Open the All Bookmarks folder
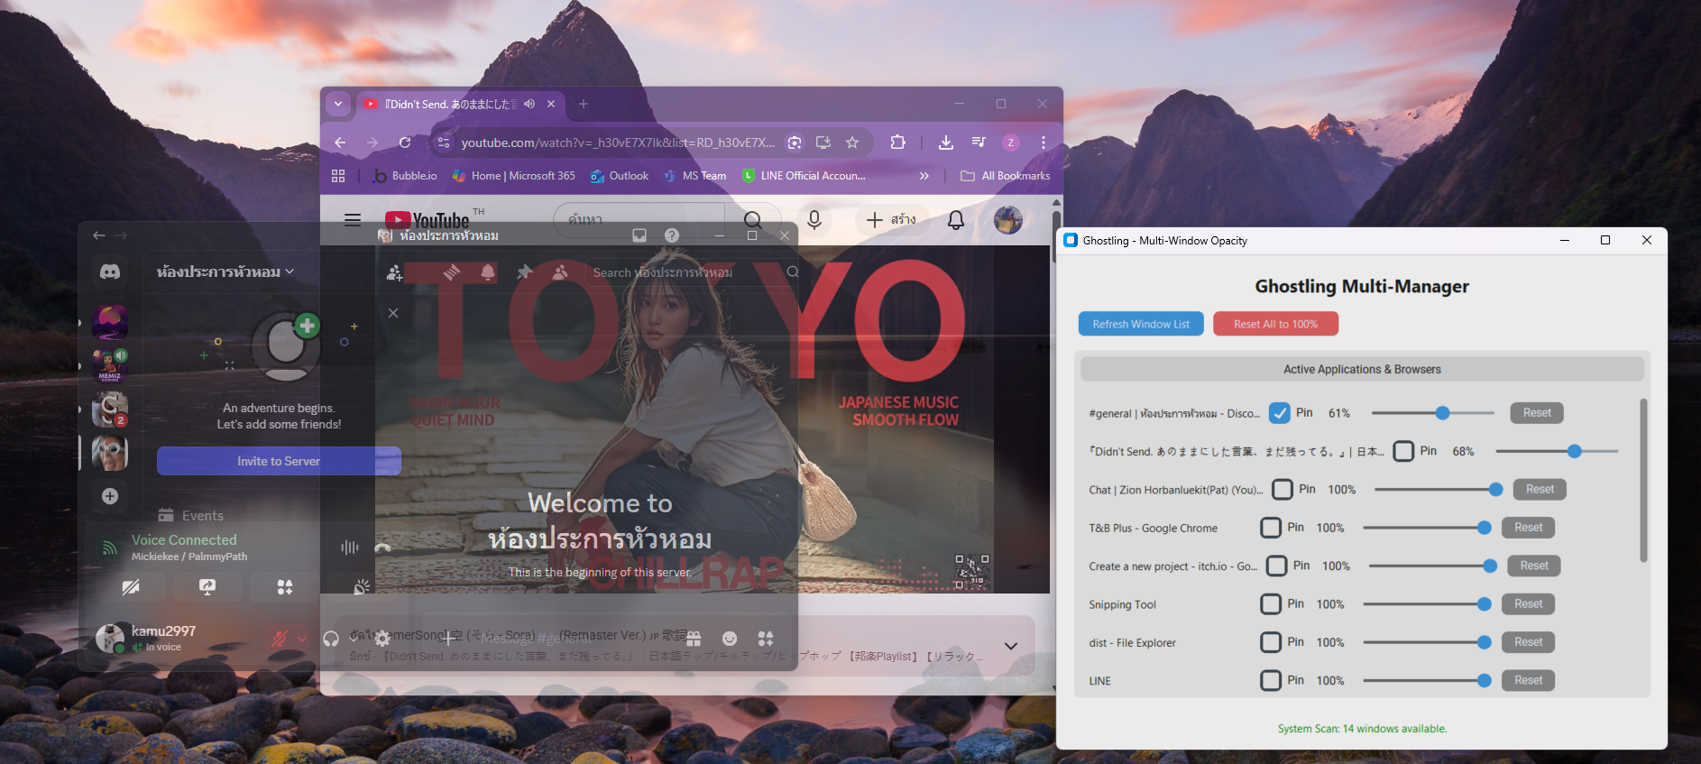This screenshot has height=764, width=1701. pyautogui.click(x=1006, y=176)
